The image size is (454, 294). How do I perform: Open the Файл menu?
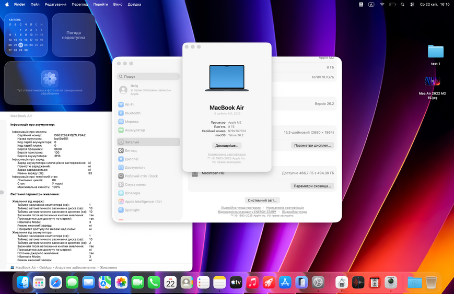click(35, 4)
